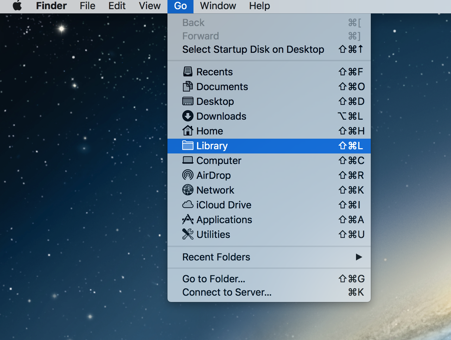Click the Network globe icon

pos(188,190)
